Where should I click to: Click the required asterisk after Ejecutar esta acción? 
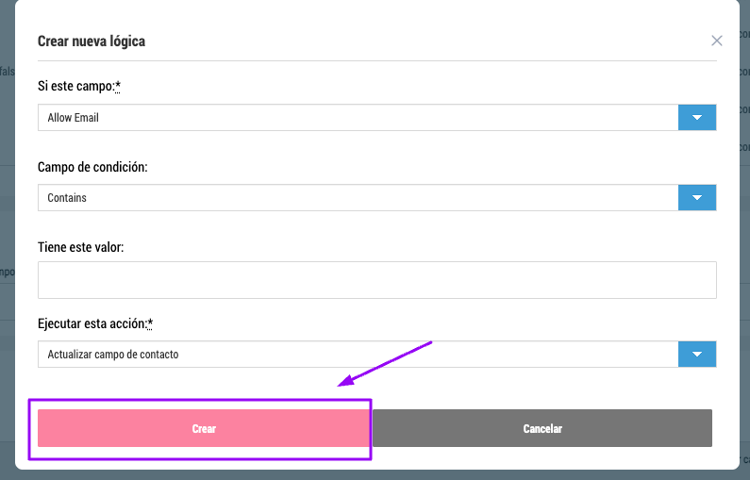[x=150, y=323]
